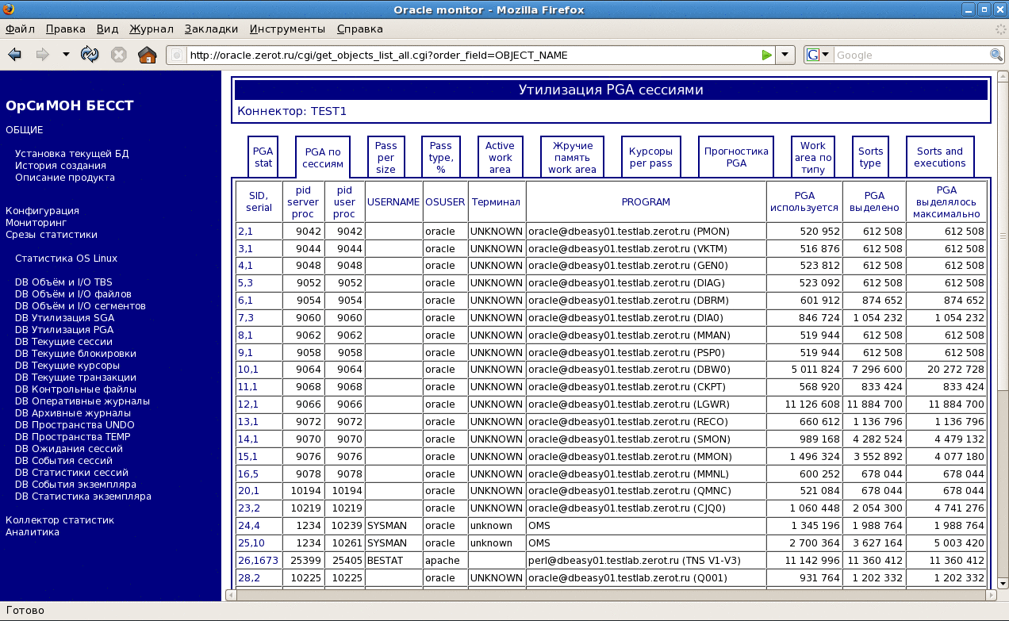The image size is (1009, 621).
Task: Open the Инструменты menu
Action: click(x=287, y=29)
